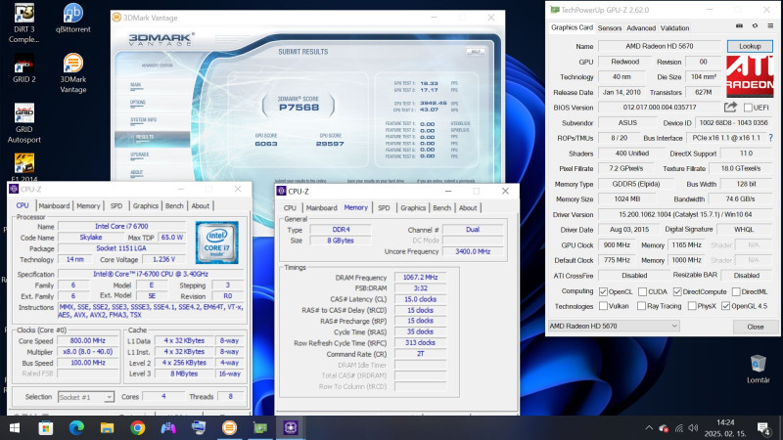The height and width of the screenshot is (440, 783).
Task: Open the SPD tab in the CPU-Z Memory window
Action: coord(384,207)
